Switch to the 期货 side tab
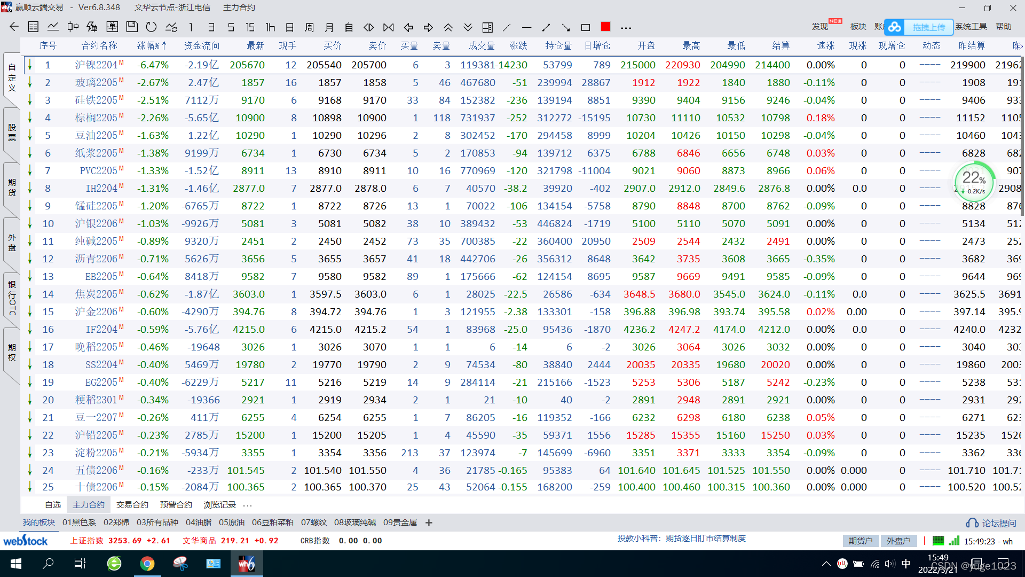This screenshot has width=1025, height=577. click(12, 188)
